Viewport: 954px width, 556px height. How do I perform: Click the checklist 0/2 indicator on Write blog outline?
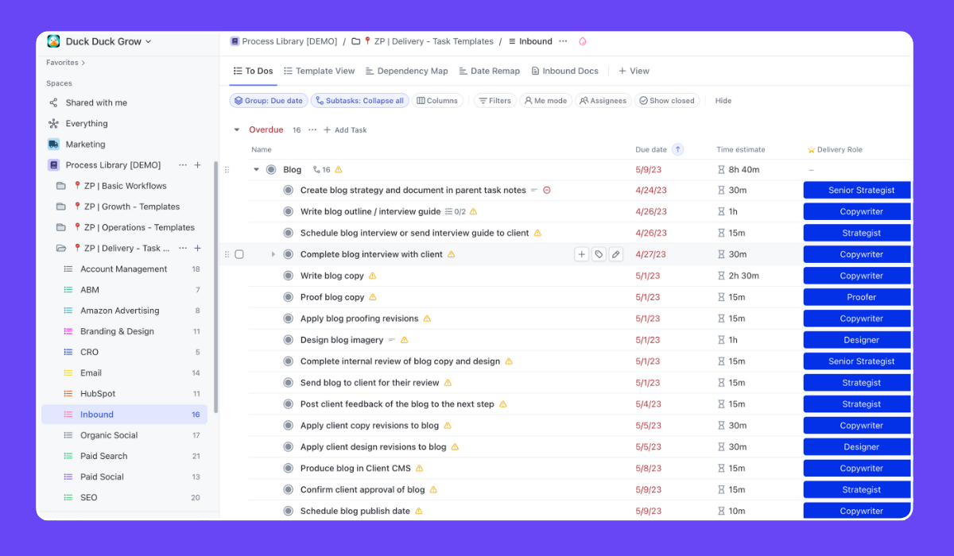coord(455,211)
